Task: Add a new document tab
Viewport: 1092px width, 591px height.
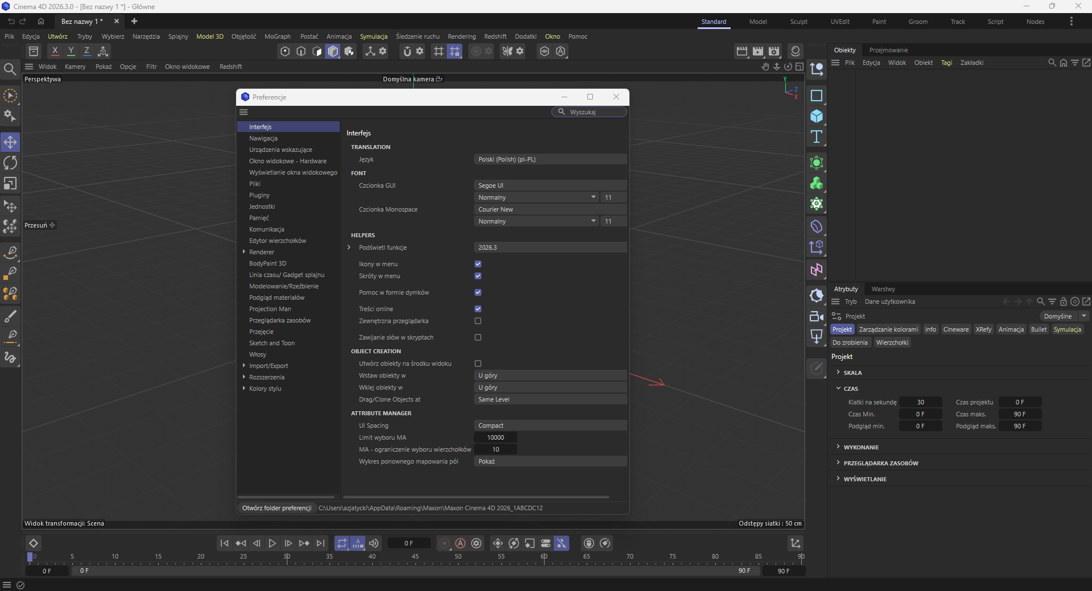Action: tap(134, 21)
